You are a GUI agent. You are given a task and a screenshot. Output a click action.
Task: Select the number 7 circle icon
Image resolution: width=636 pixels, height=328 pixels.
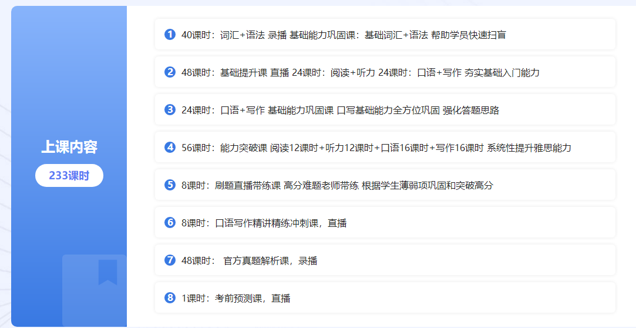(x=170, y=260)
